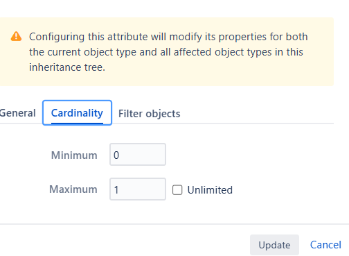This screenshot has height=256, width=349.
Task: Click the Minimum field label
Action: point(74,155)
